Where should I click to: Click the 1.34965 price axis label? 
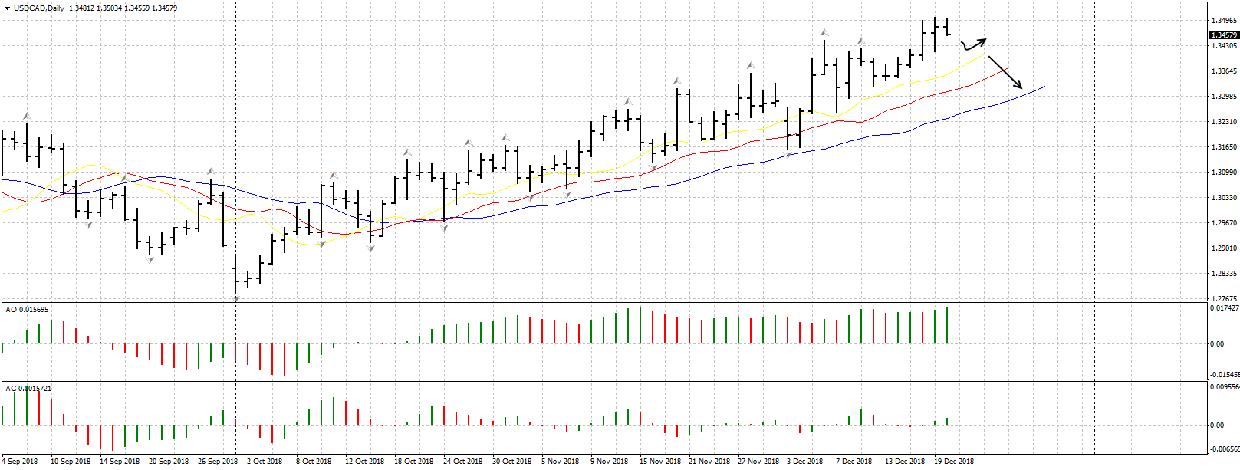(1222, 21)
